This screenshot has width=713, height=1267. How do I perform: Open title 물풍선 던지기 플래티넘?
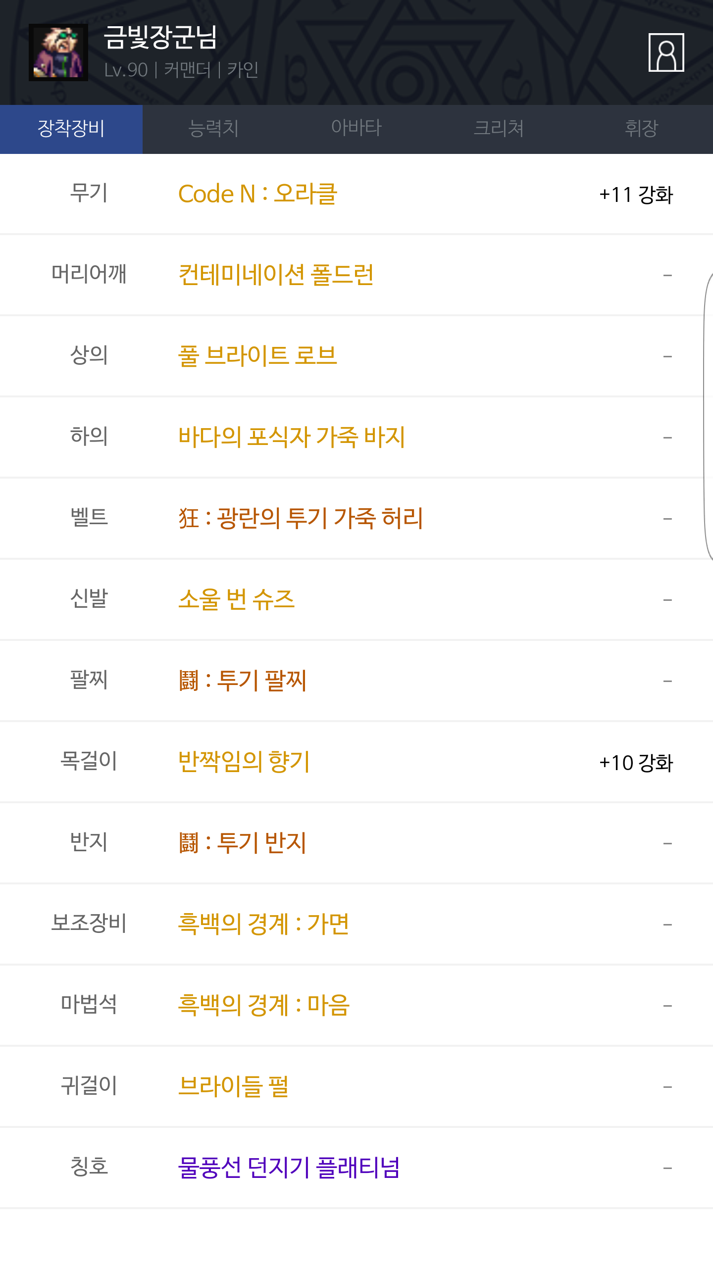(x=289, y=1168)
